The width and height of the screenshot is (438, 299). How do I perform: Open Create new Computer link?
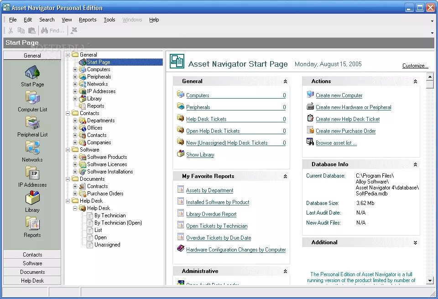[x=339, y=95]
